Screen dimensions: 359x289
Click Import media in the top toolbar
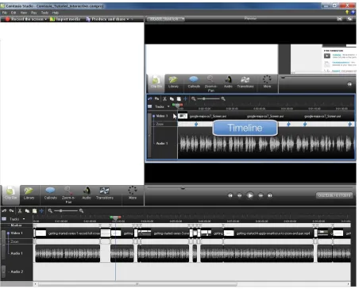click(x=65, y=19)
